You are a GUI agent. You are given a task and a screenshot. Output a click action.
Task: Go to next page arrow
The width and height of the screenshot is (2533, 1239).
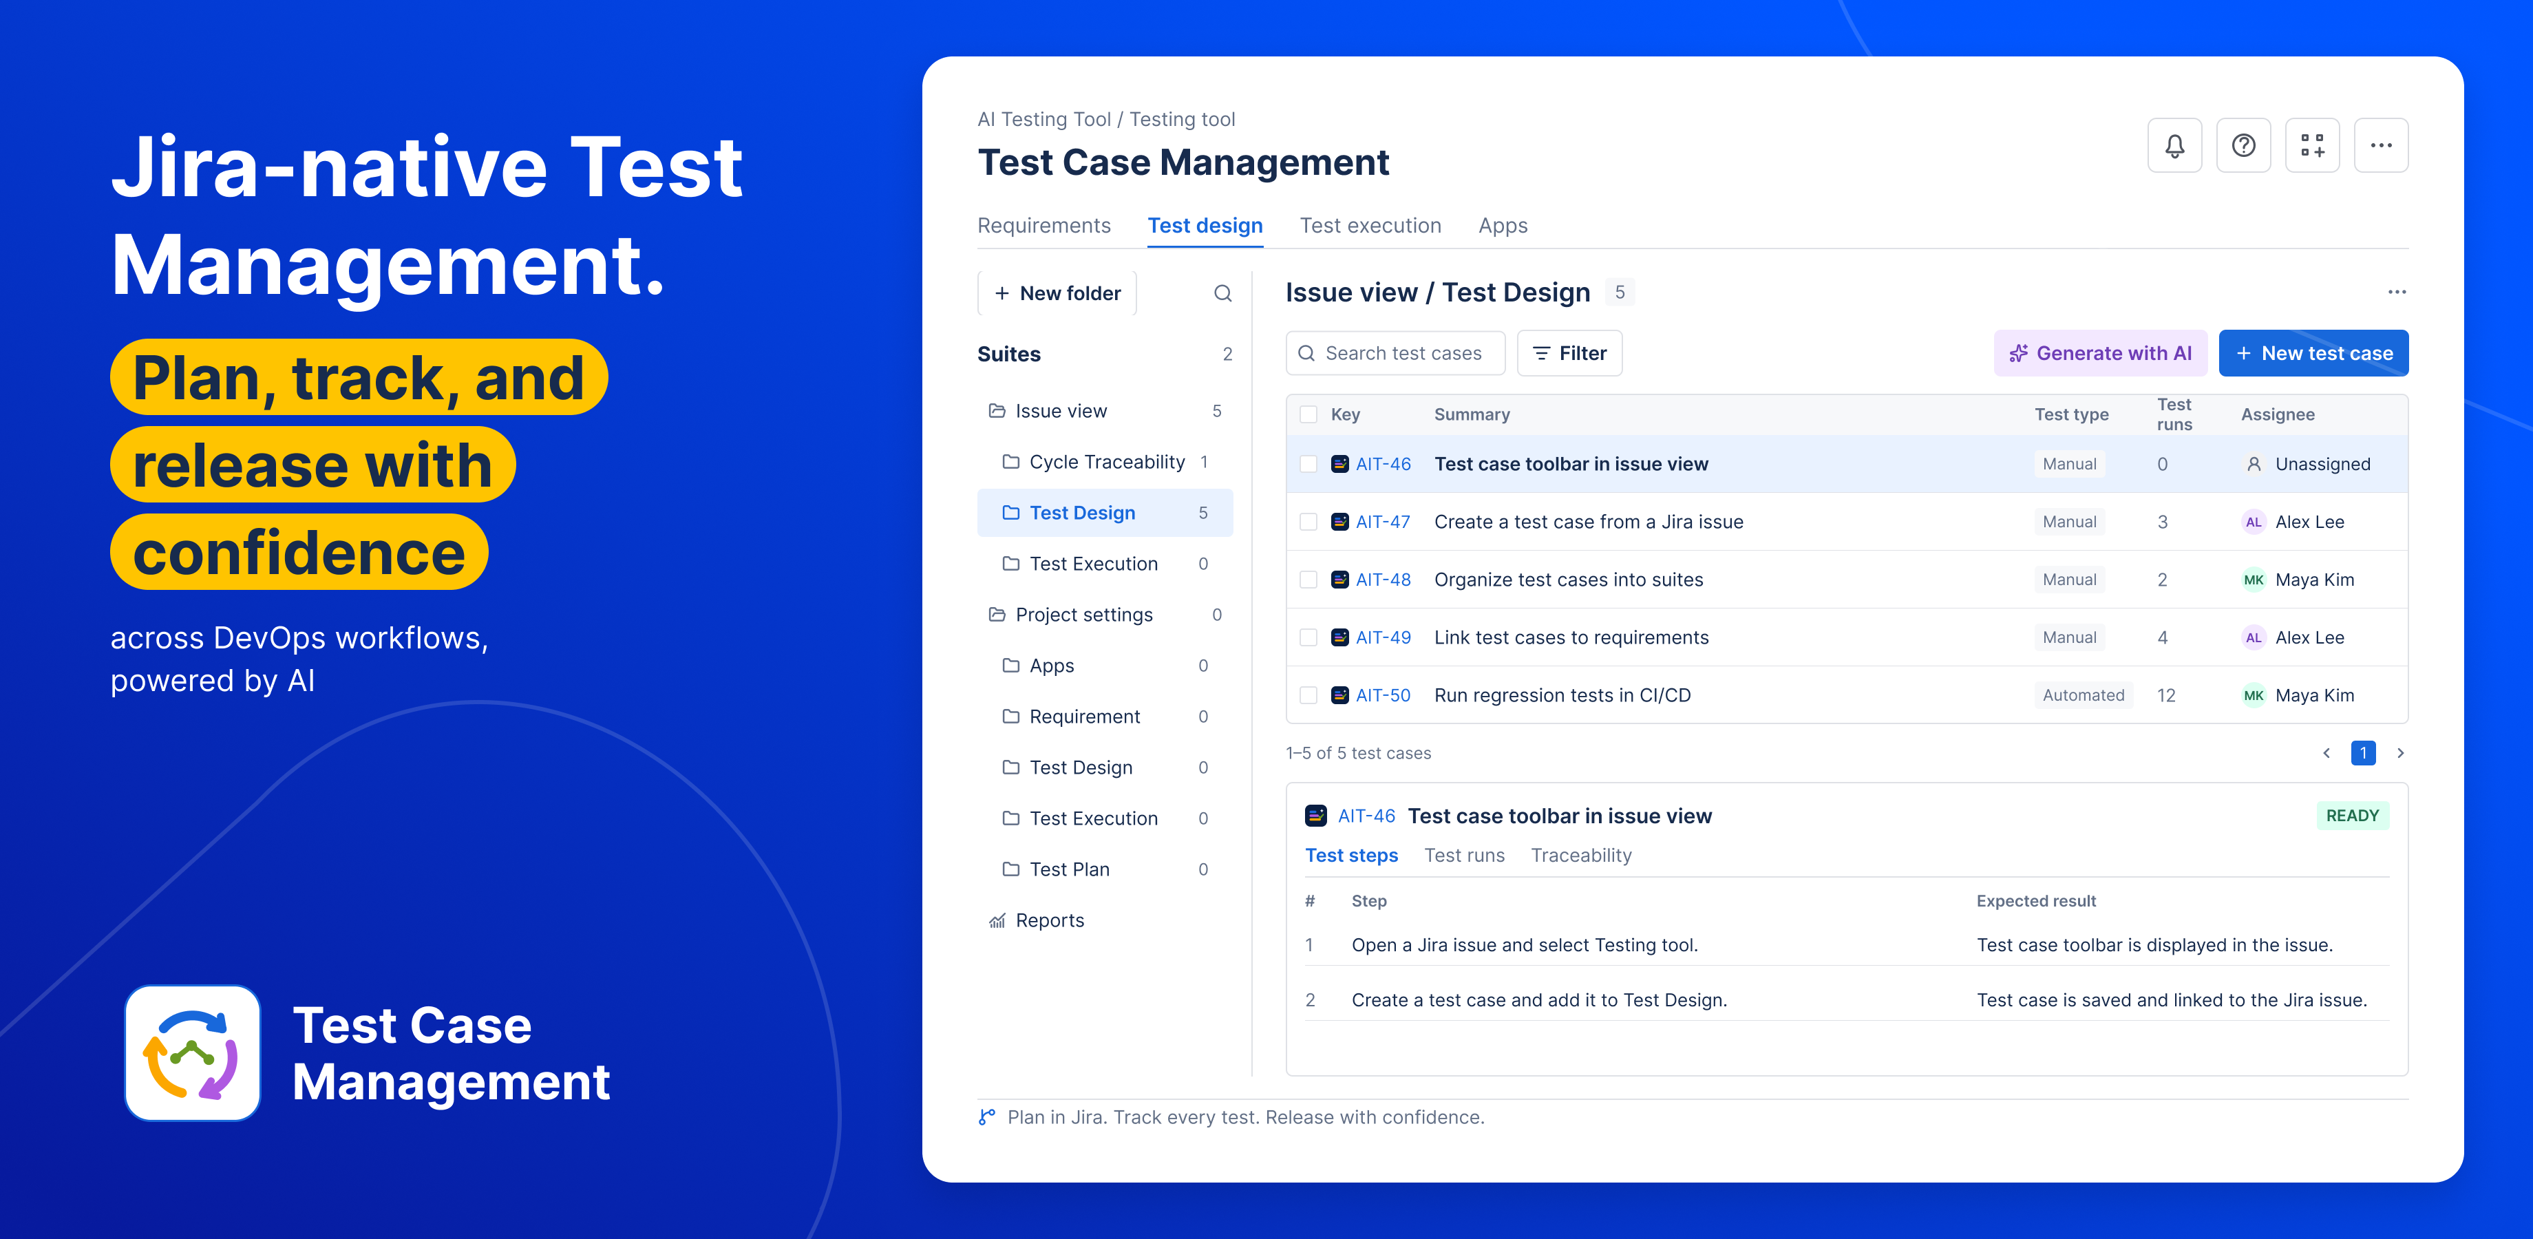[x=2399, y=753]
